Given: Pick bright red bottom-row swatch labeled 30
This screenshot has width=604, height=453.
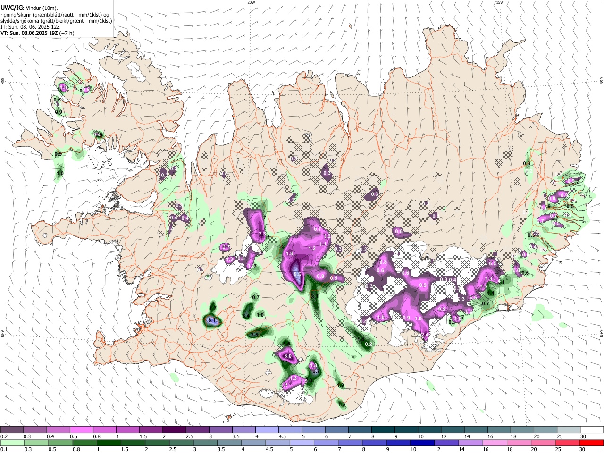Looking at the screenshot, I should [x=592, y=443].
